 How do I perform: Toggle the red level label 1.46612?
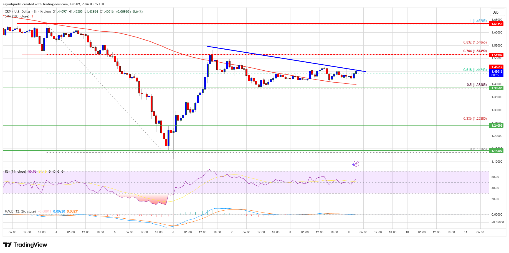pyautogui.click(x=496, y=67)
